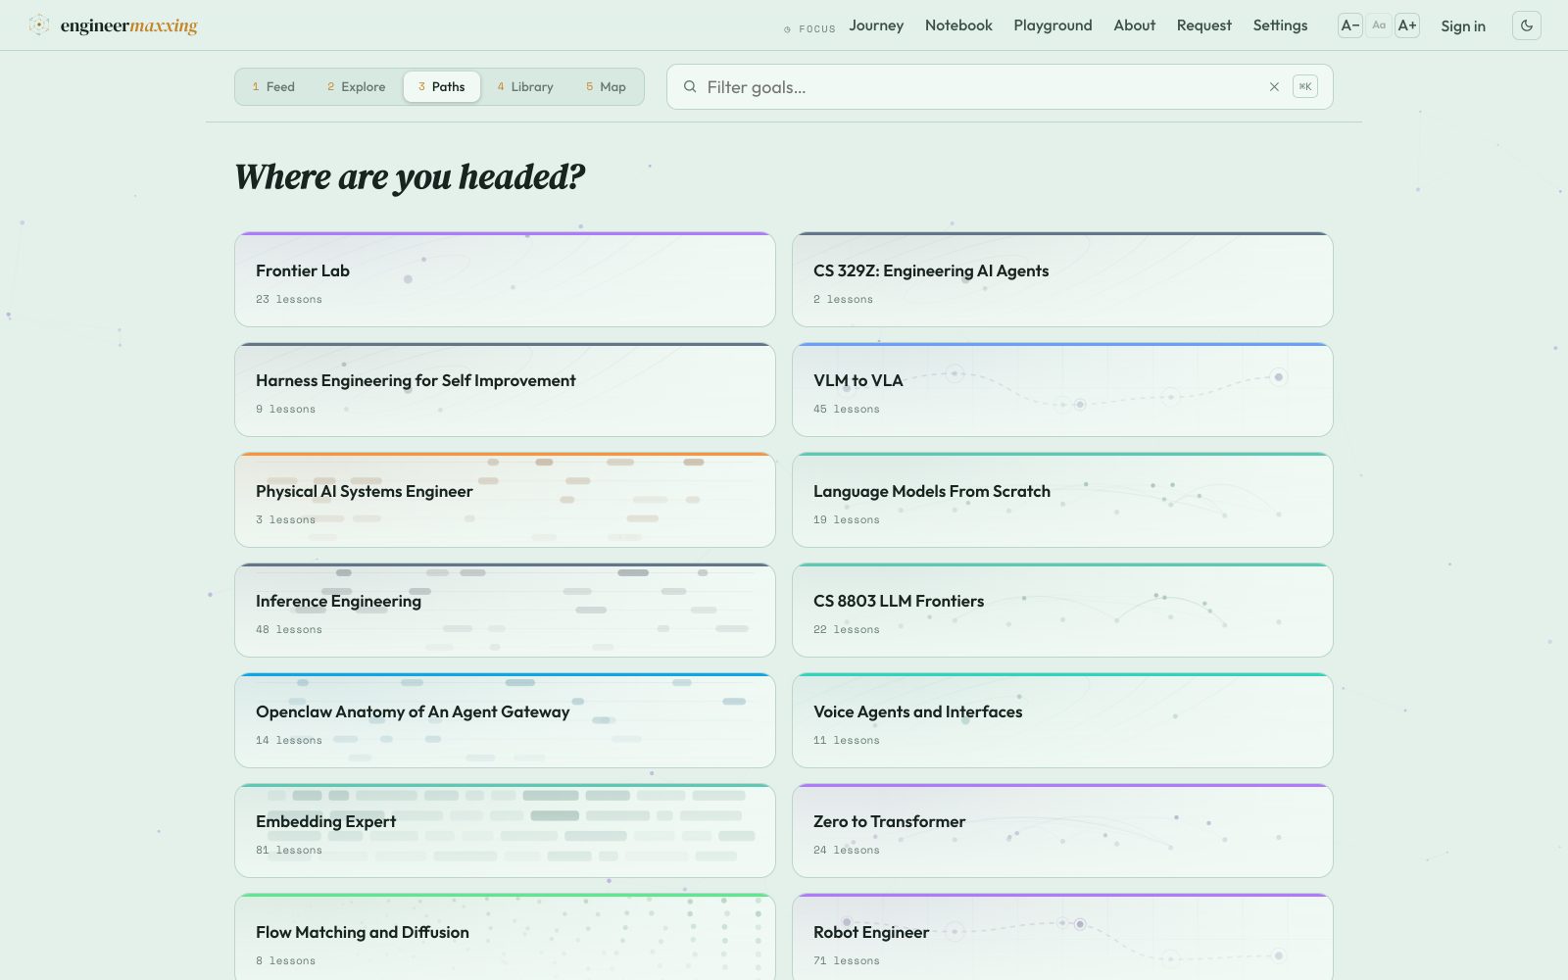This screenshot has height=980, width=1568.
Task: Open the Map tab
Action: [x=606, y=86]
